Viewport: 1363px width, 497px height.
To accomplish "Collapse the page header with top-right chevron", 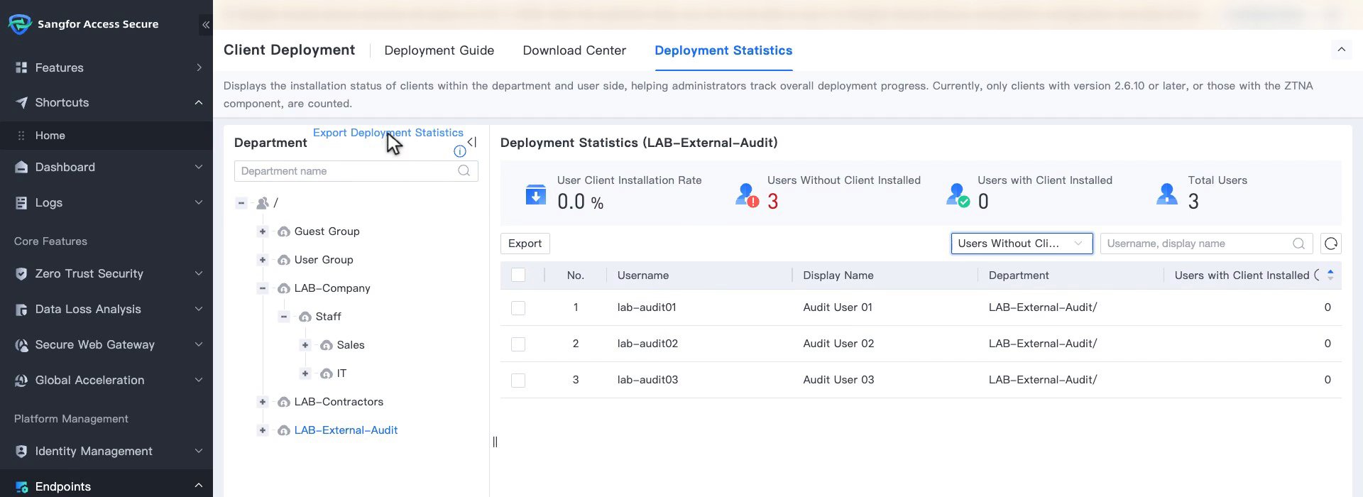I will pos(1341,50).
